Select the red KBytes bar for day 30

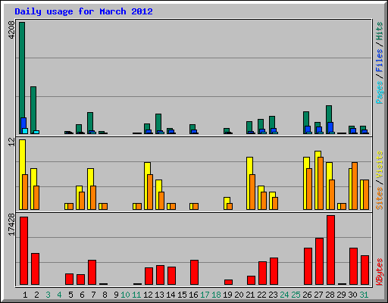click(353, 267)
